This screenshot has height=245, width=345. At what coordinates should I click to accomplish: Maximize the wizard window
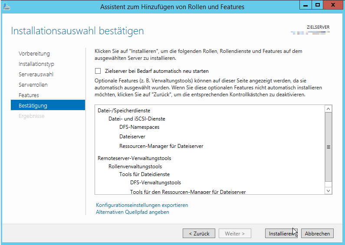coord(318,5)
